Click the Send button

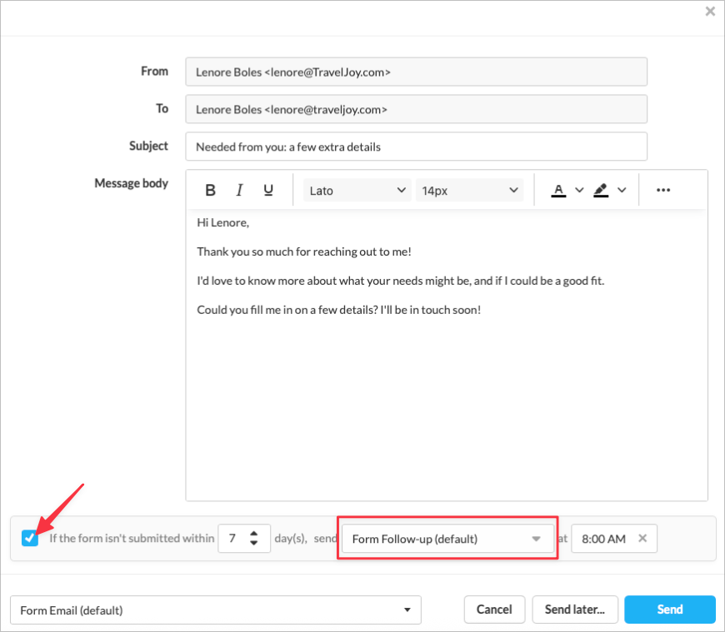[x=669, y=610]
